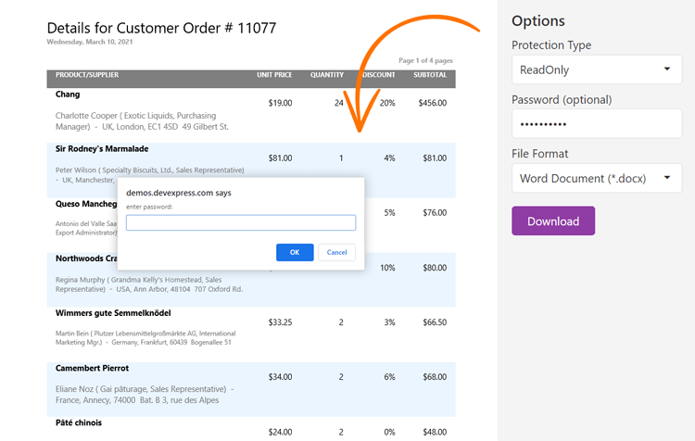The image size is (695, 441).
Task: Select the QUANTITY column header
Action: 327,75
